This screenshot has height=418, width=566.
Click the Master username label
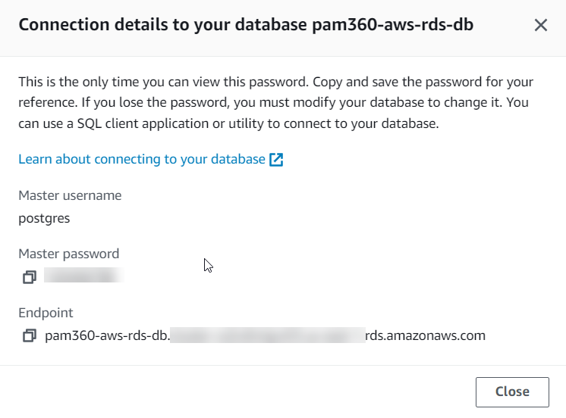coord(70,195)
